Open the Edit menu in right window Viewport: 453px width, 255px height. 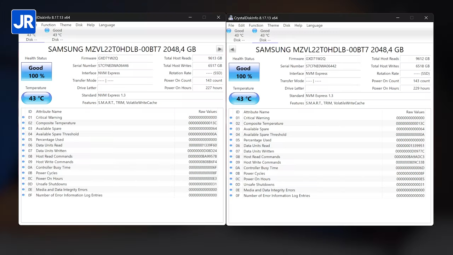point(241,25)
